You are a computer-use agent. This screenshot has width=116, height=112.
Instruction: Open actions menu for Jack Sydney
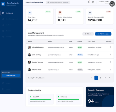click(x=110, y=55)
